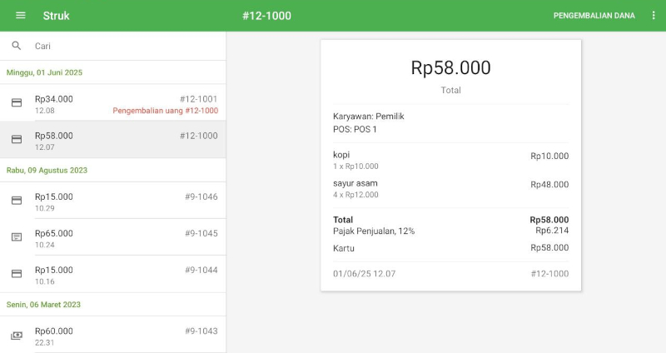
Task: Click the payment icon for receipt #9-1045
Action: point(17,237)
